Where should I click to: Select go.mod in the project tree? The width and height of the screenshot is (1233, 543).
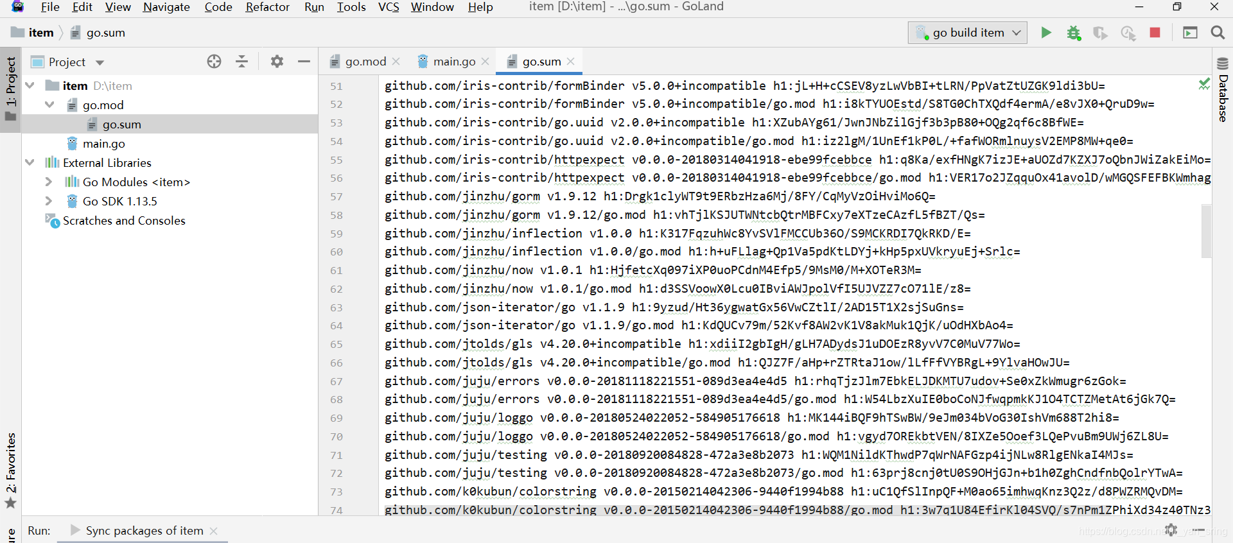tap(103, 105)
